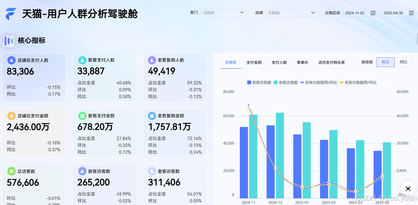Image resolution: width=418 pixels, height=205 pixels.
Task: Click the 新客访客数 card icon
Action: click(82, 171)
